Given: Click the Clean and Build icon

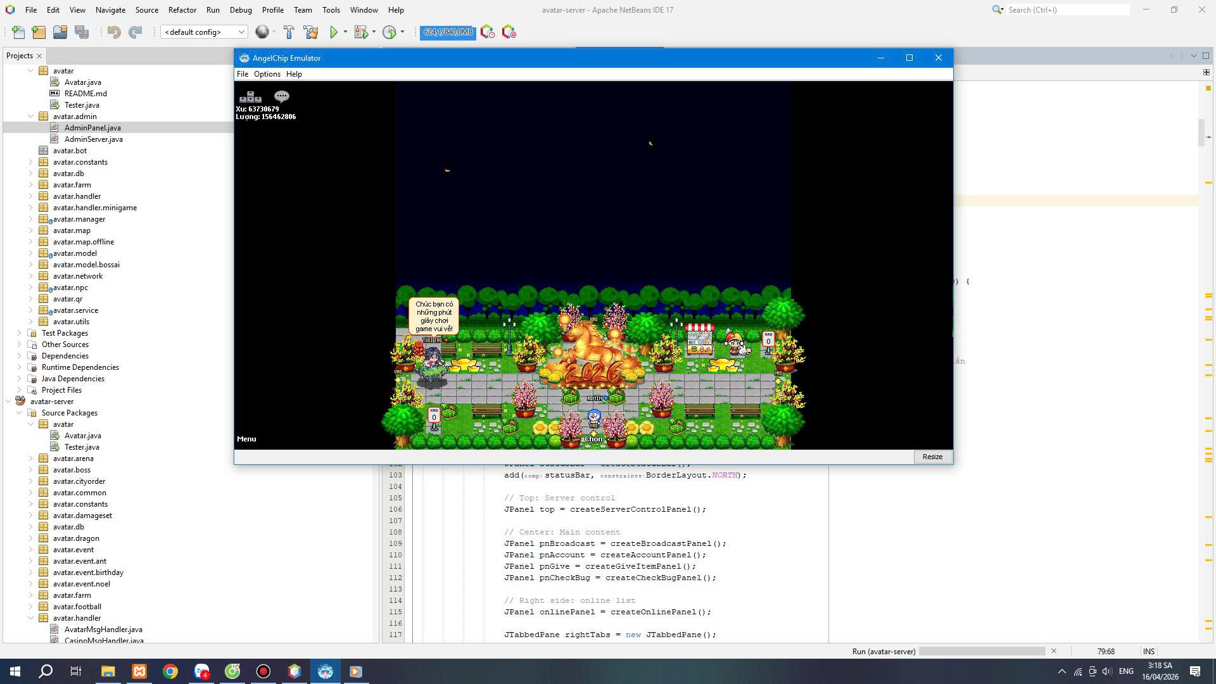Looking at the screenshot, I should point(311,32).
